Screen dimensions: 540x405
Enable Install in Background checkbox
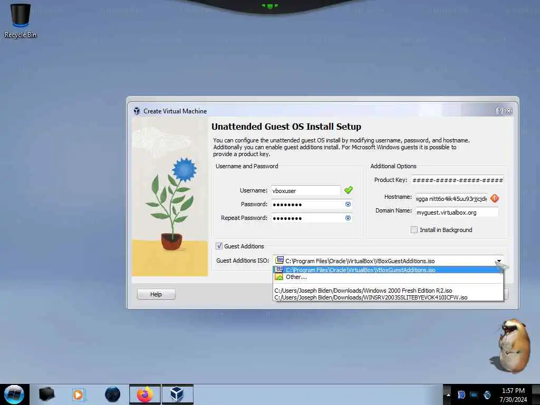pyautogui.click(x=414, y=230)
